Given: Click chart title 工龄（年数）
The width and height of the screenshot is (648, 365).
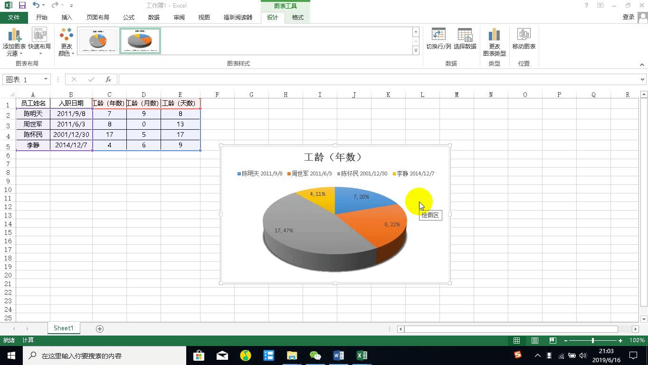Looking at the screenshot, I should [334, 157].
